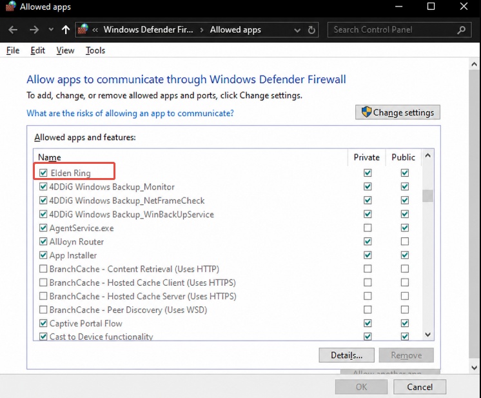Select BranchCache - Hosted Cache Server row
The width and height of the screenshot is (481, 398).
coord(227,296)
